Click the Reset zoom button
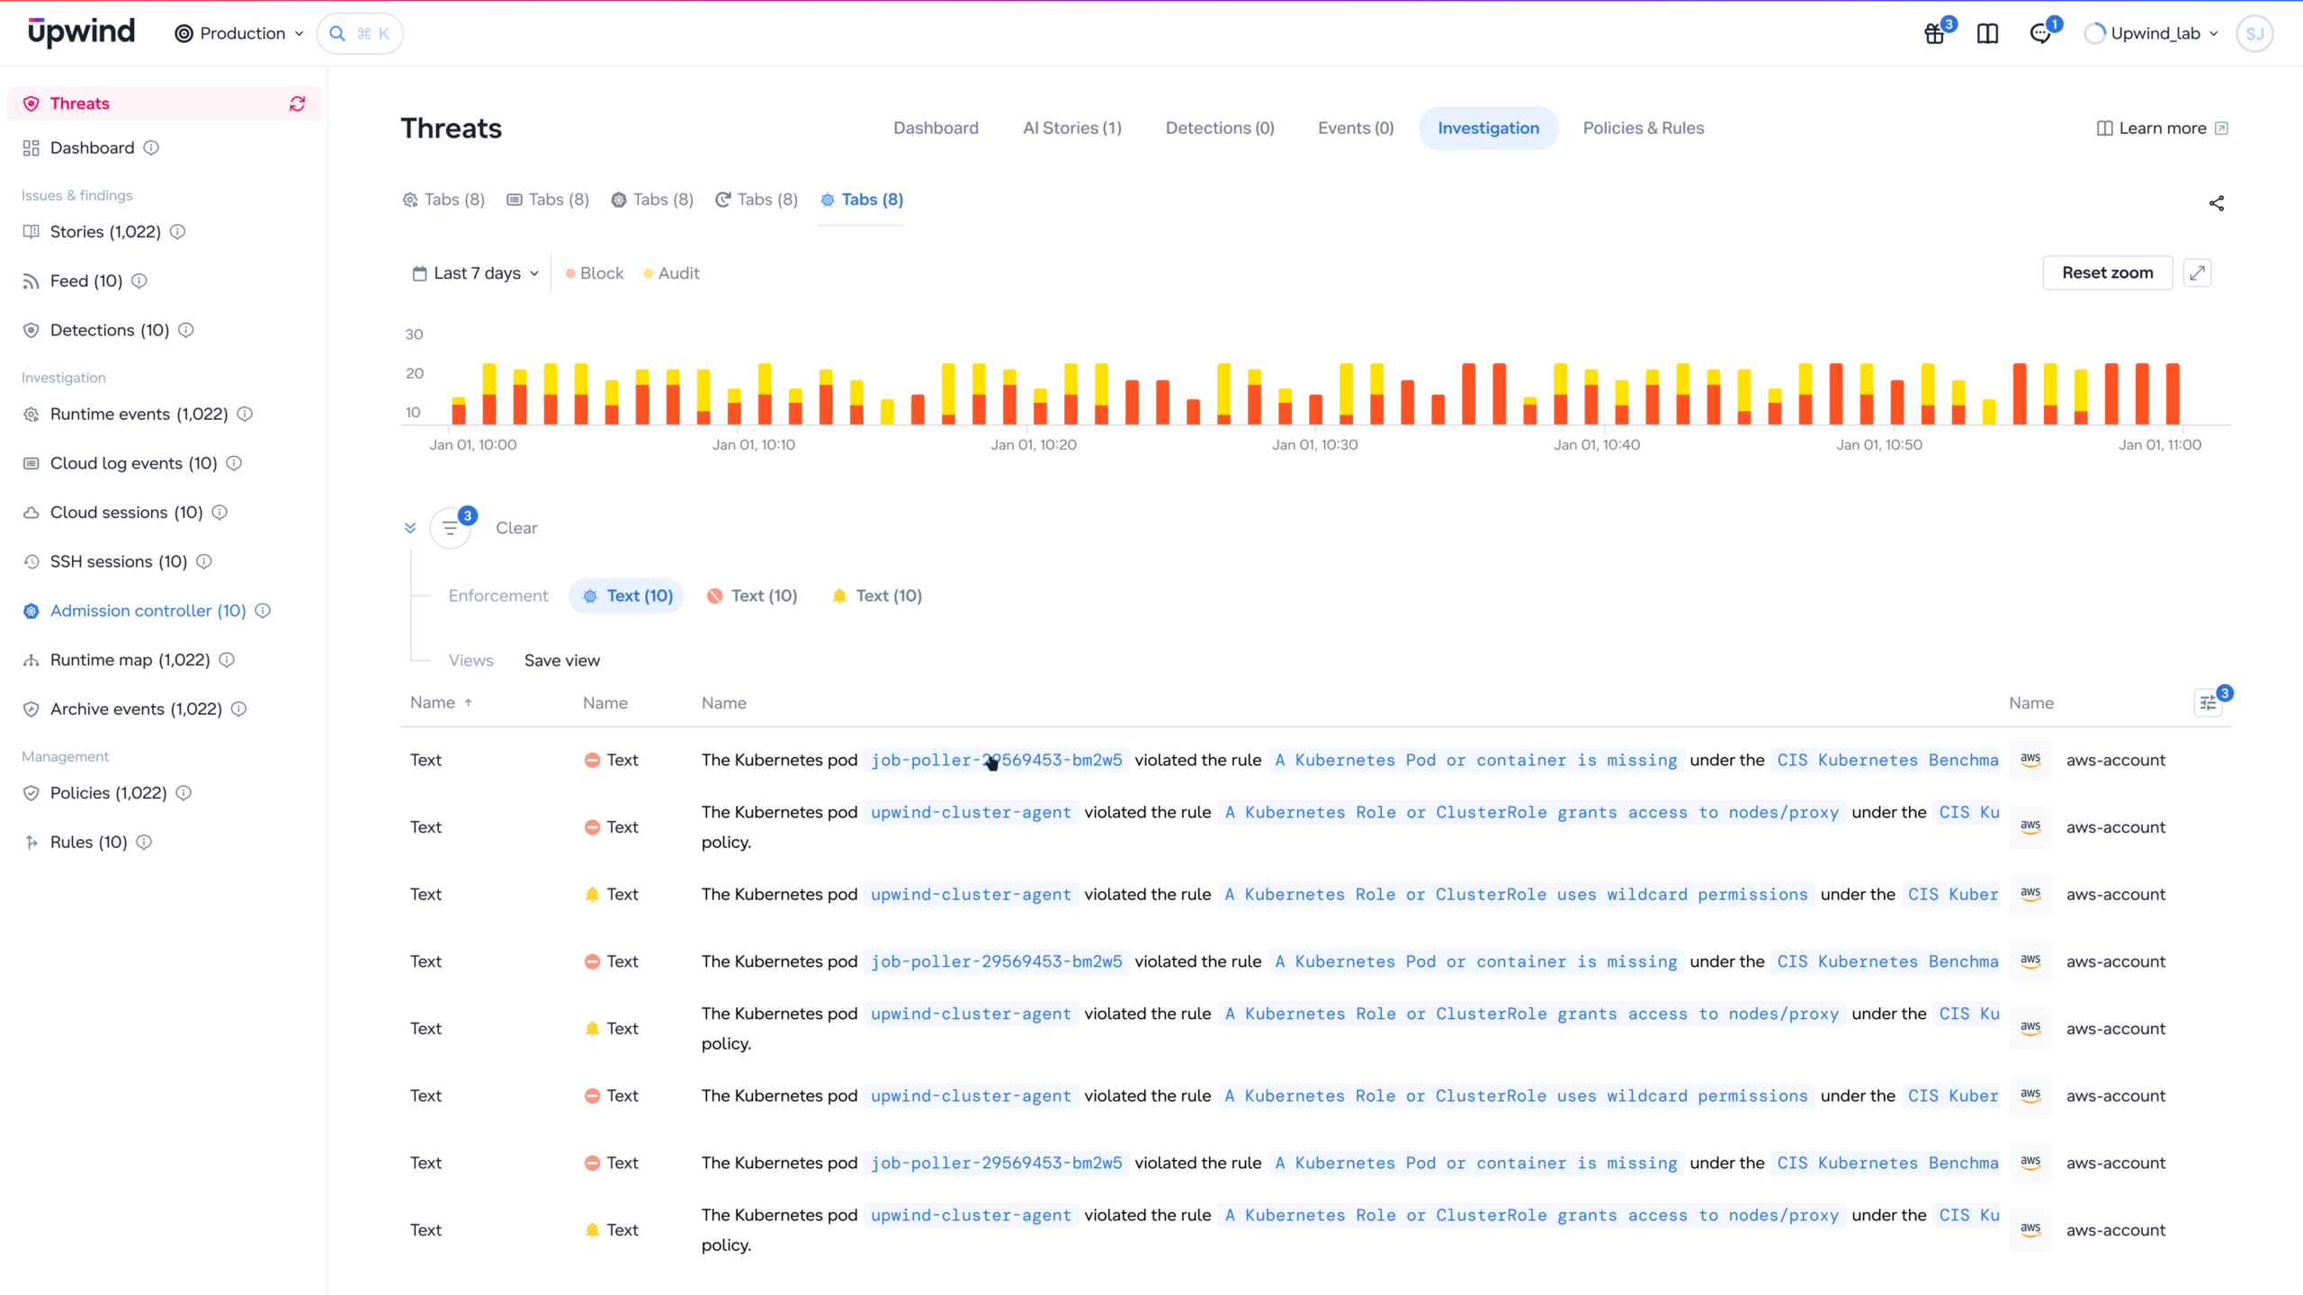 pyautogui.click(x=2107, y=272)
